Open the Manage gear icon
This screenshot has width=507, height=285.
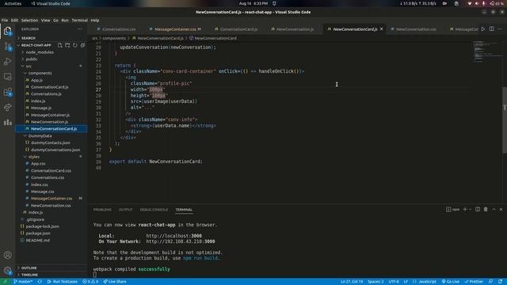(x=7, y=270)
